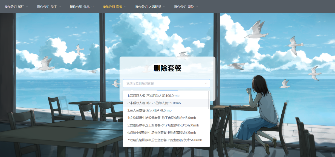Open the 操作分组-入职记录 menu
This screenshot has width=335, height=157.
click(150, 7)
